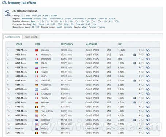Filter media by Pictures

coord(92,27)
